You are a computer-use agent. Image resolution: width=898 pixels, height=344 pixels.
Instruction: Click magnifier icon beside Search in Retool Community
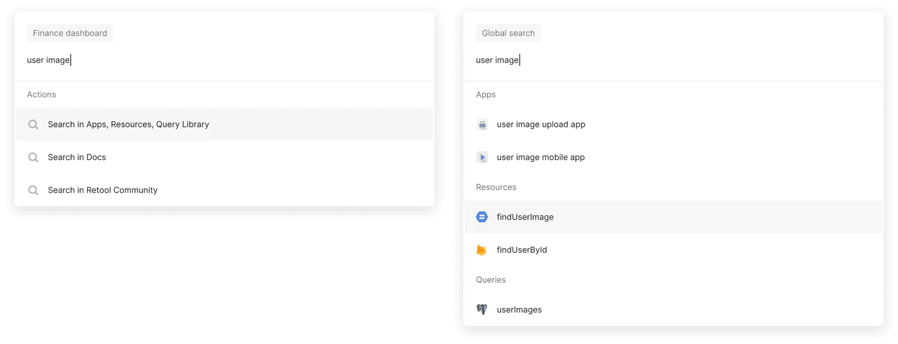point(33,190)
